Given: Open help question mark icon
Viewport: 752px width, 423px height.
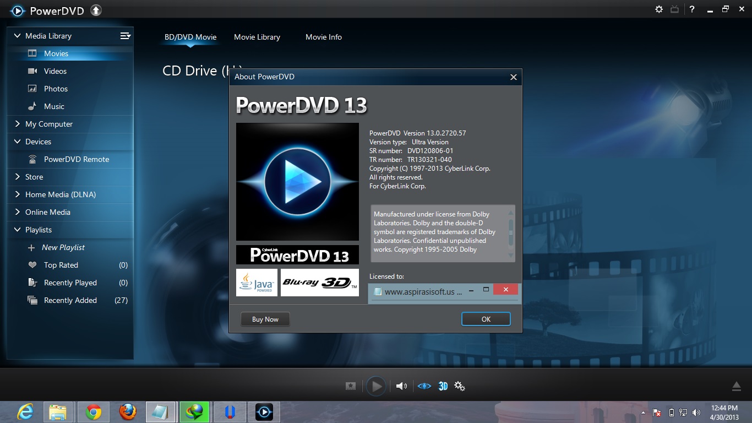Looking at the screenshot, I should (692, 9).
